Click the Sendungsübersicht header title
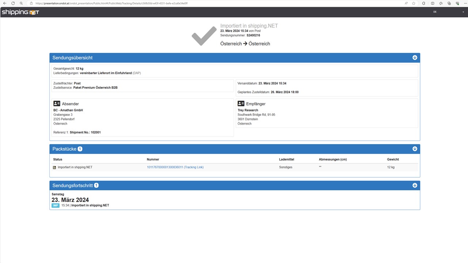Image resolution: width=468 pixels, height=263 pixels. tap(72, 58)
